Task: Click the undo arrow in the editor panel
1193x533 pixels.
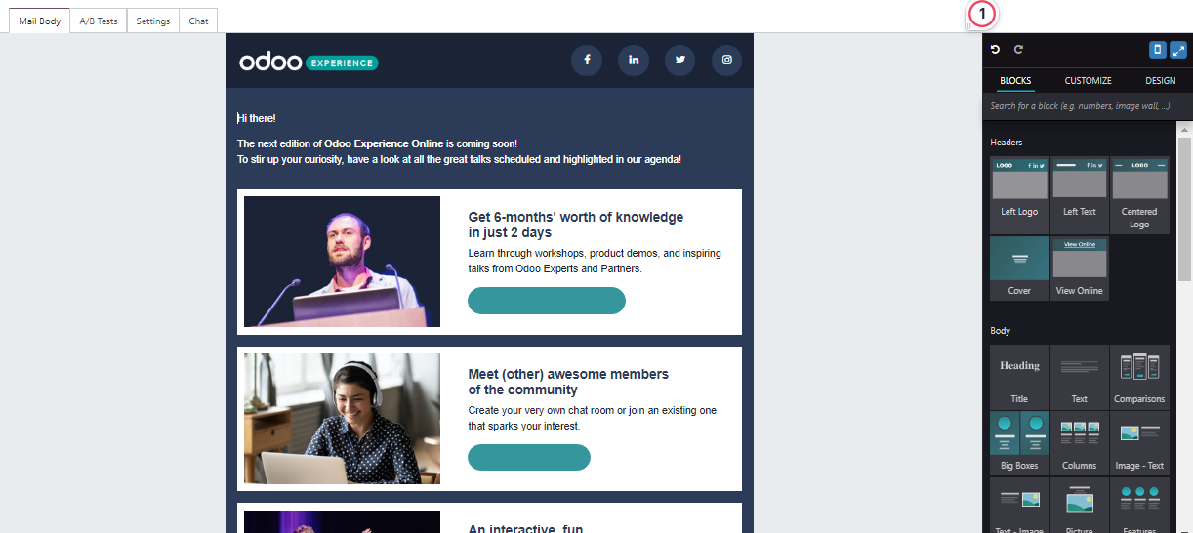Action: coord(995,50)
